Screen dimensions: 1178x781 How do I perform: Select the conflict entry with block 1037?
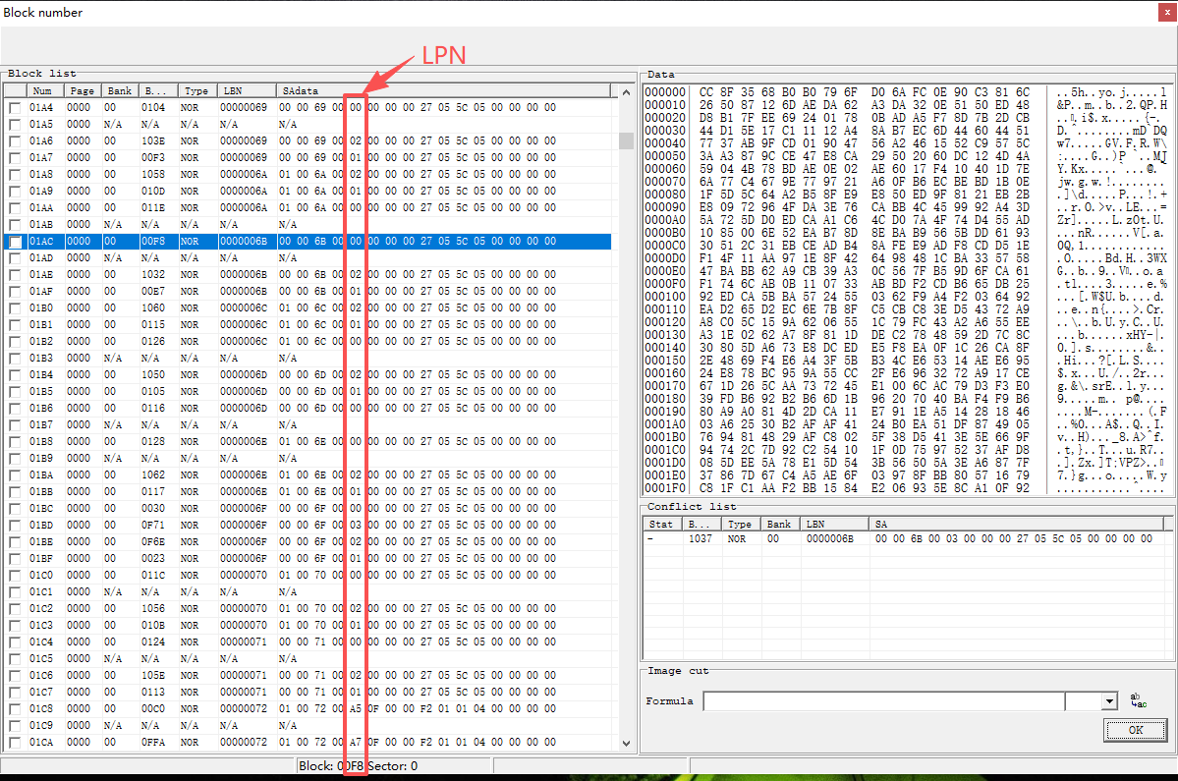905,539
